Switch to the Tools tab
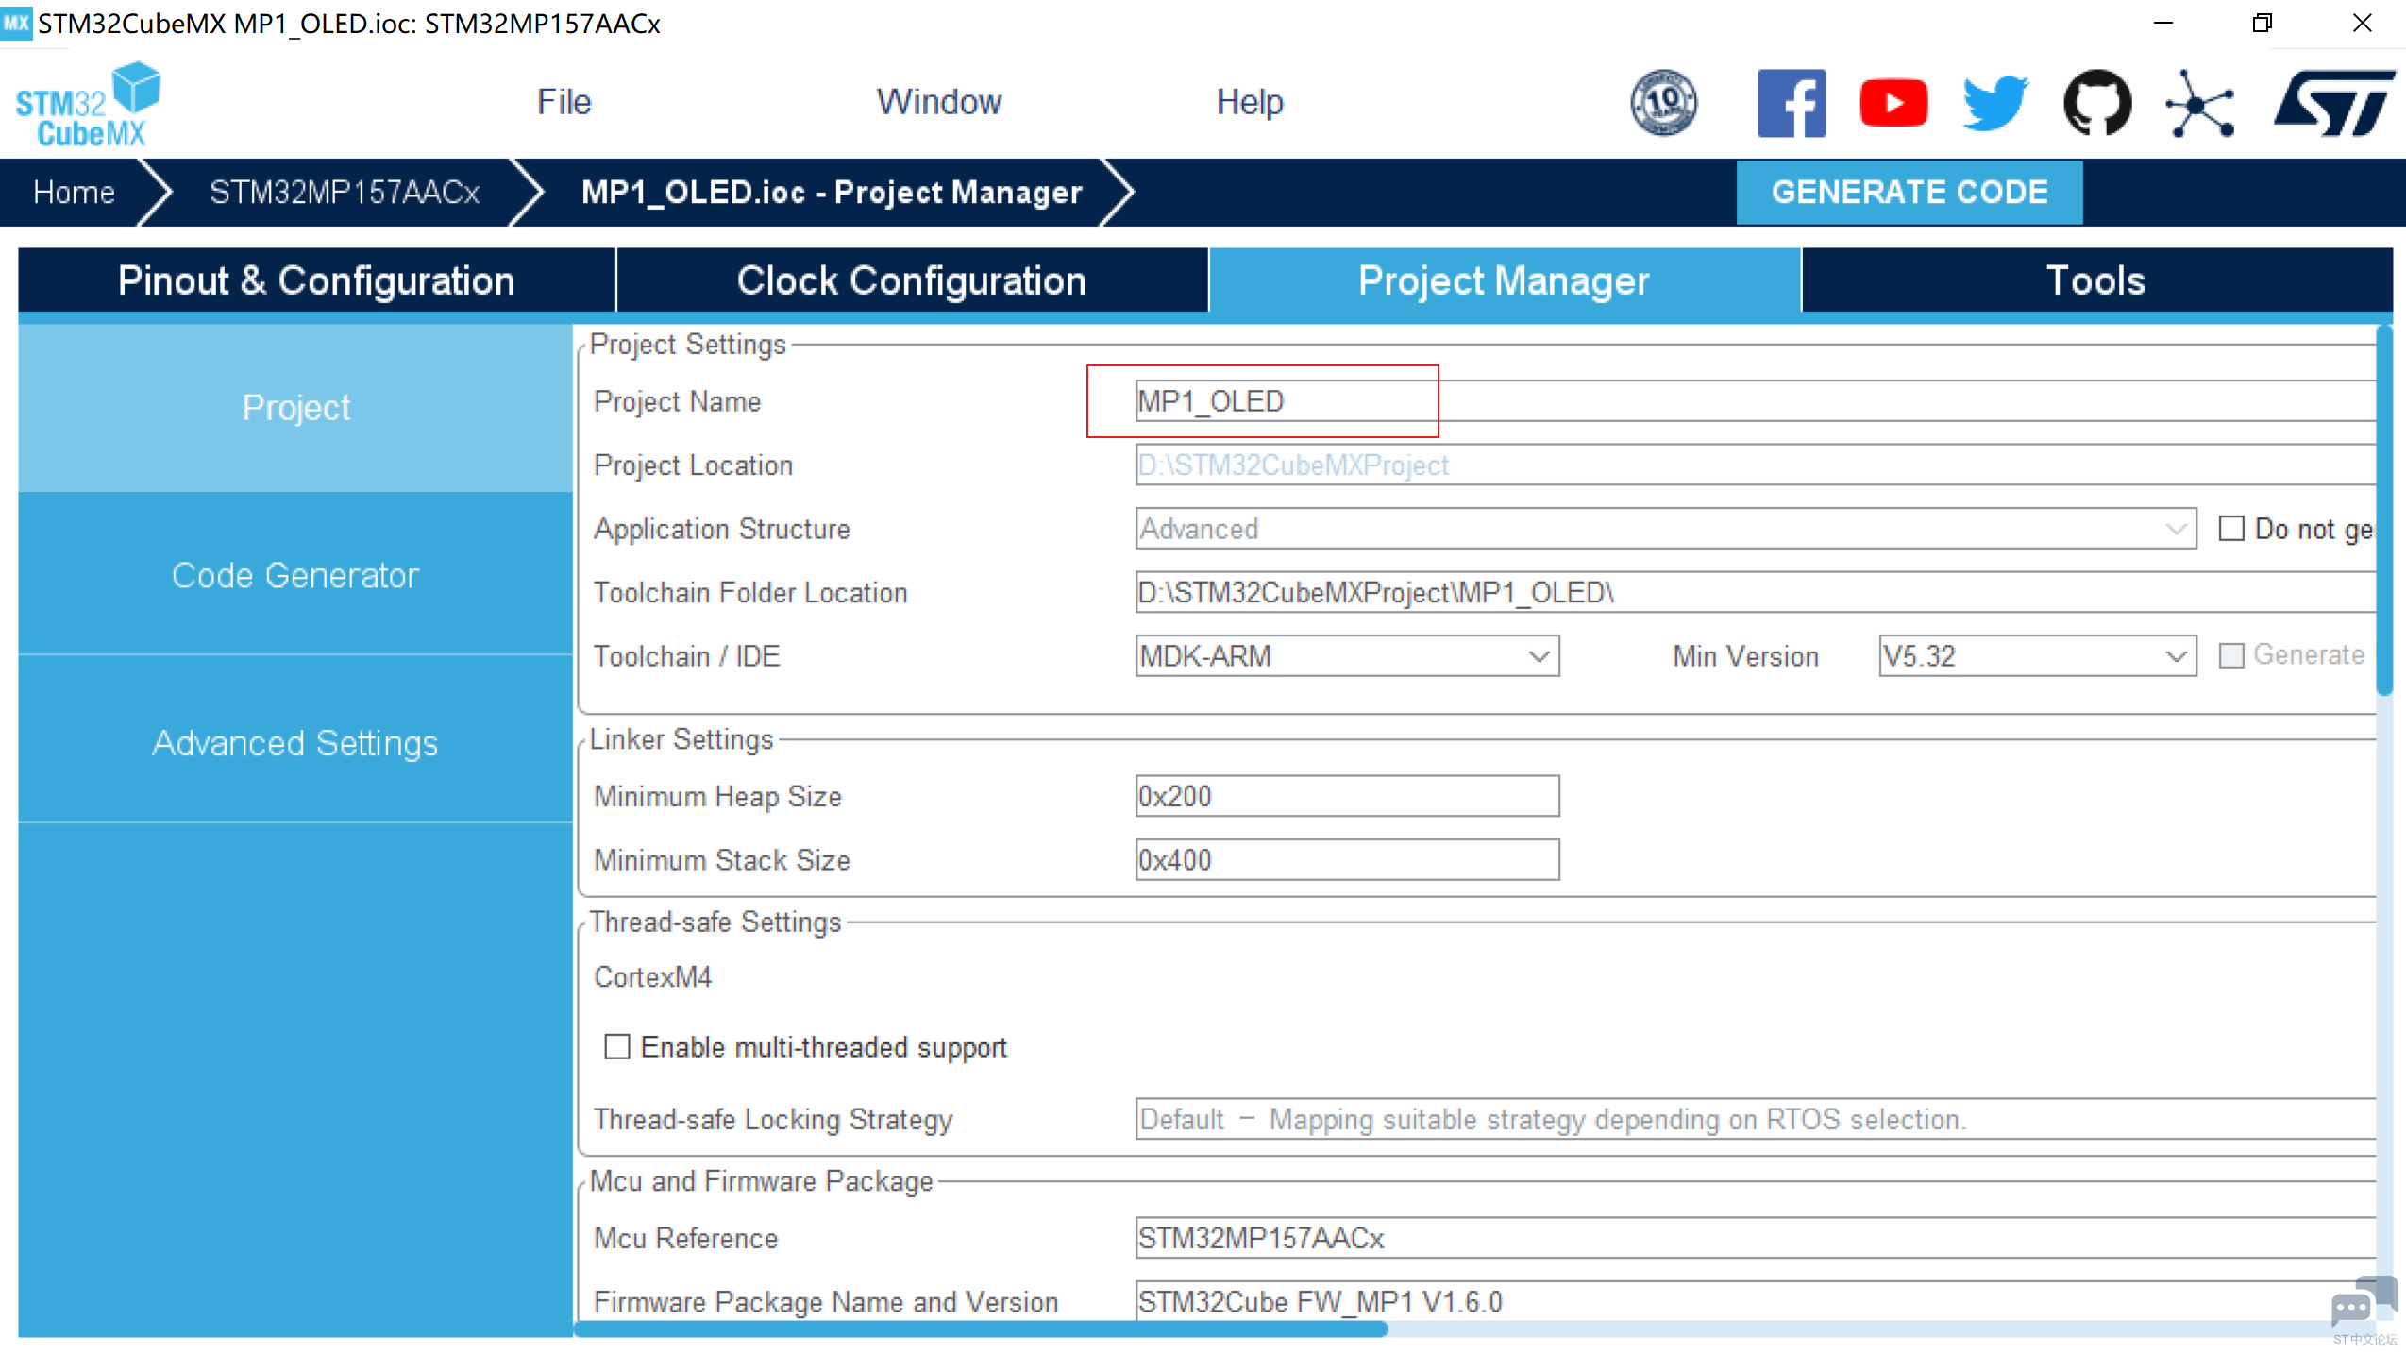The height and width of the screenshot is (1354, 2406). click(2096, 280)
